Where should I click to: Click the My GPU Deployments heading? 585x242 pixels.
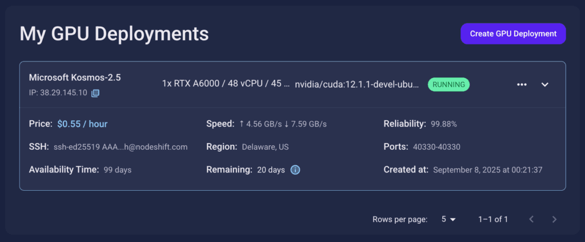(114, 34)
